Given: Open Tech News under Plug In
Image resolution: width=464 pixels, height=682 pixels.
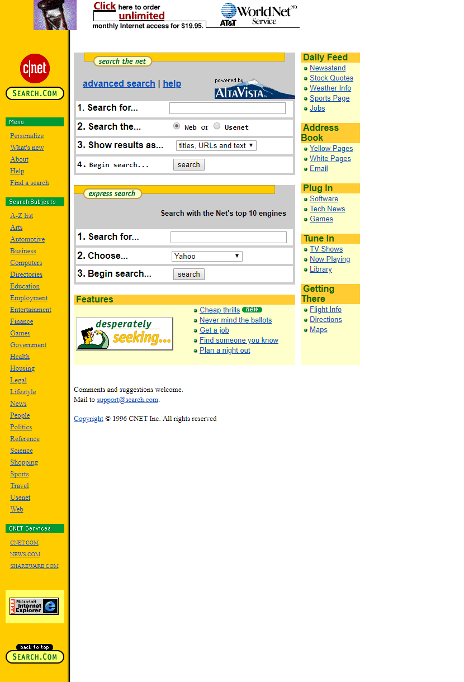Looking at the screenshot, I should 328,209.
